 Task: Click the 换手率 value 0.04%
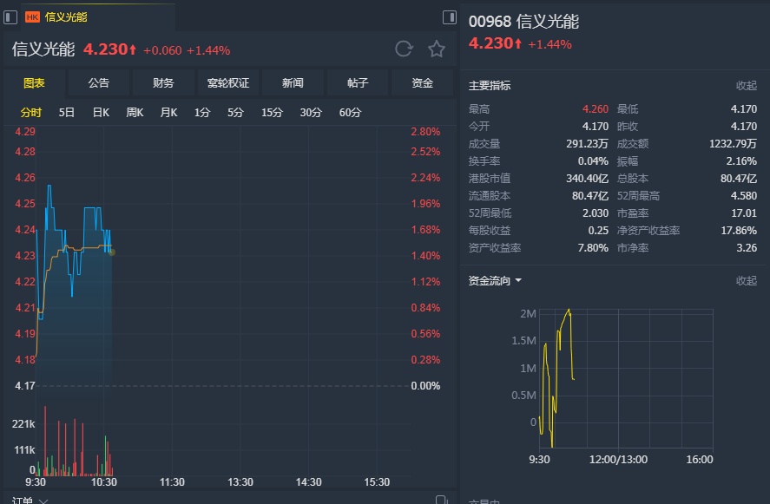[x=593, y=161]
